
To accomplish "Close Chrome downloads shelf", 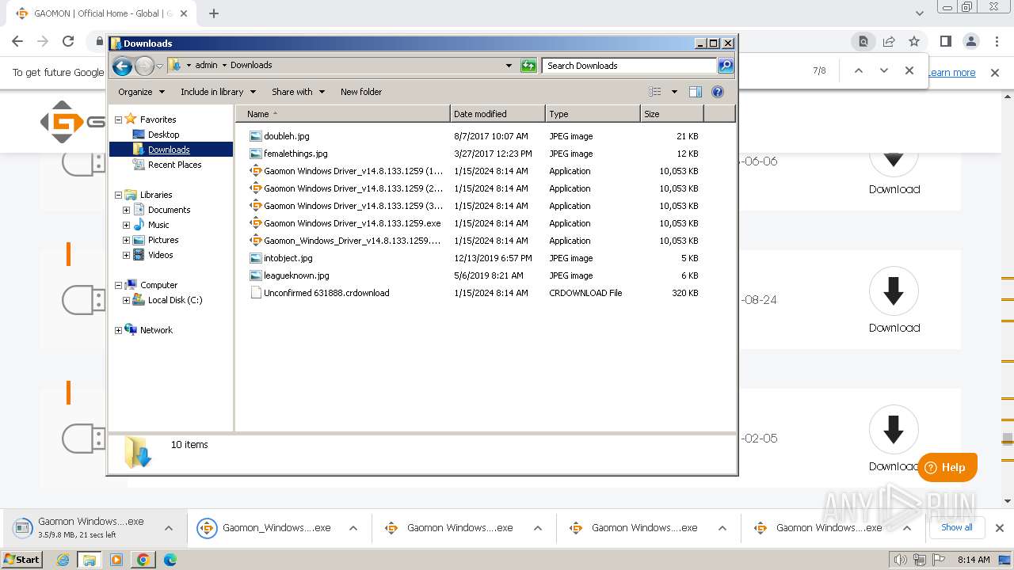I will [x=1000, y=528].
